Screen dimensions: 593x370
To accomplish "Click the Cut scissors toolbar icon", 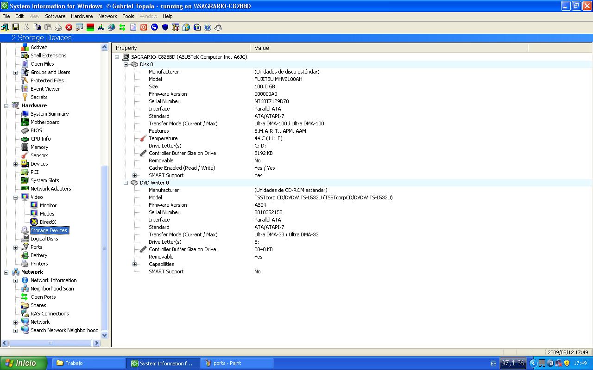I will 26,27.
